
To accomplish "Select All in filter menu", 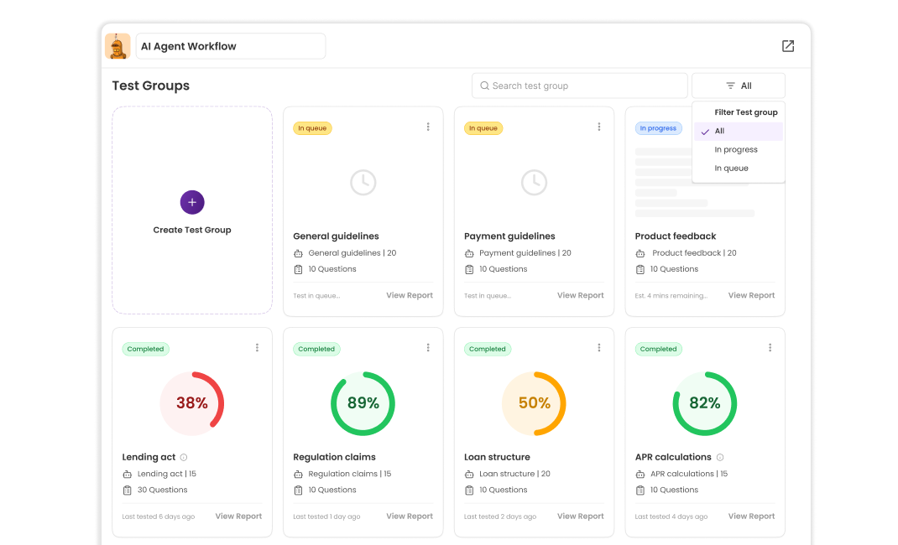I will click(739, 131).
